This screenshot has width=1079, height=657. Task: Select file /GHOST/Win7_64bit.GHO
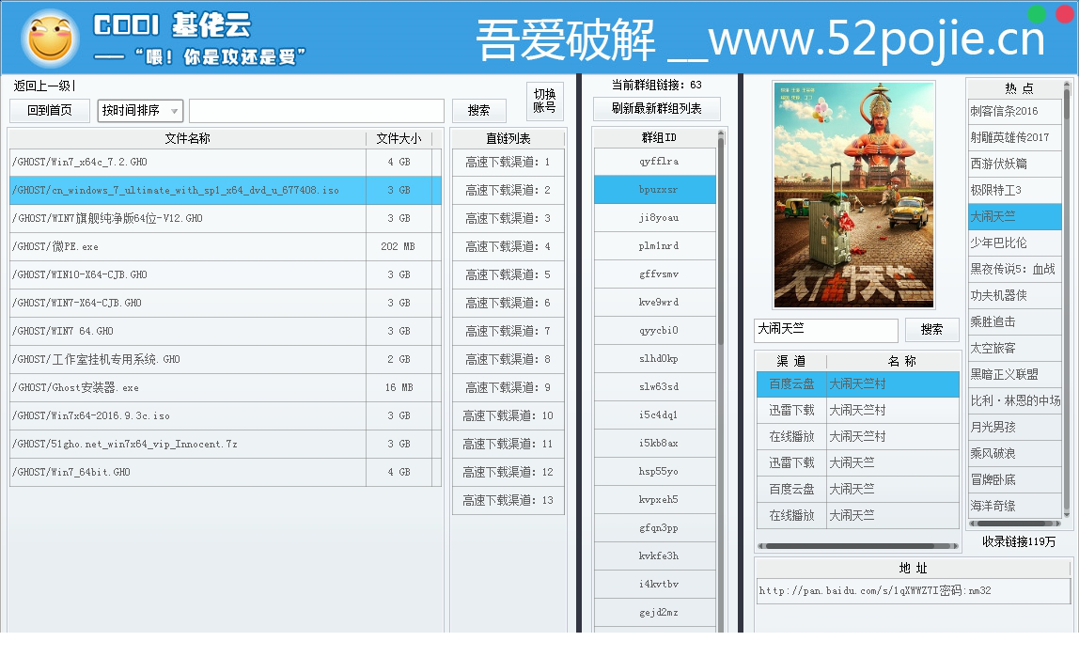[225, 473]
